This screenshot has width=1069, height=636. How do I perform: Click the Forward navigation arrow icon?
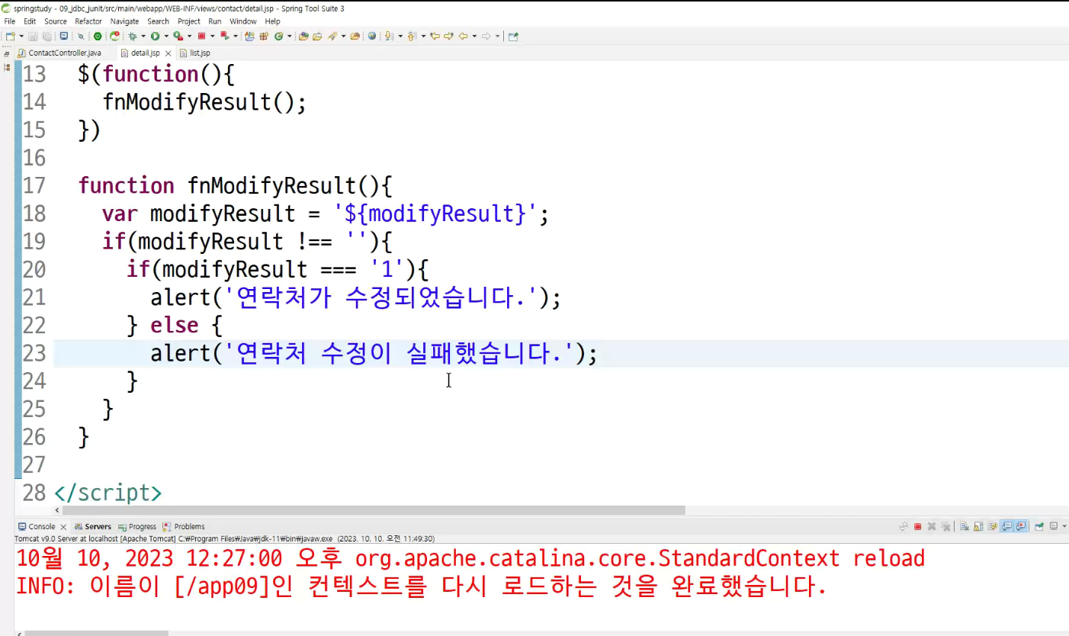point(486,36)
